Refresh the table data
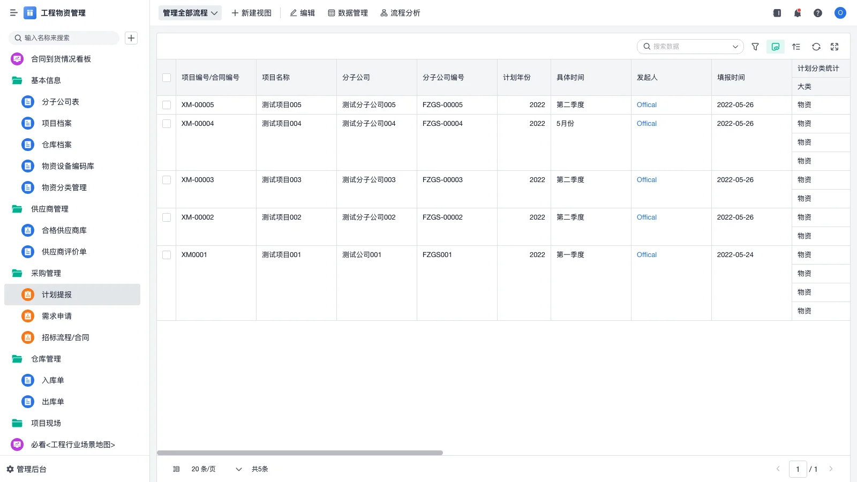 (816, 47)
